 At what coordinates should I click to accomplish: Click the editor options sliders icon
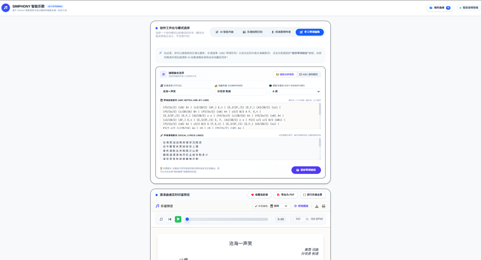(x=163, y=74)
